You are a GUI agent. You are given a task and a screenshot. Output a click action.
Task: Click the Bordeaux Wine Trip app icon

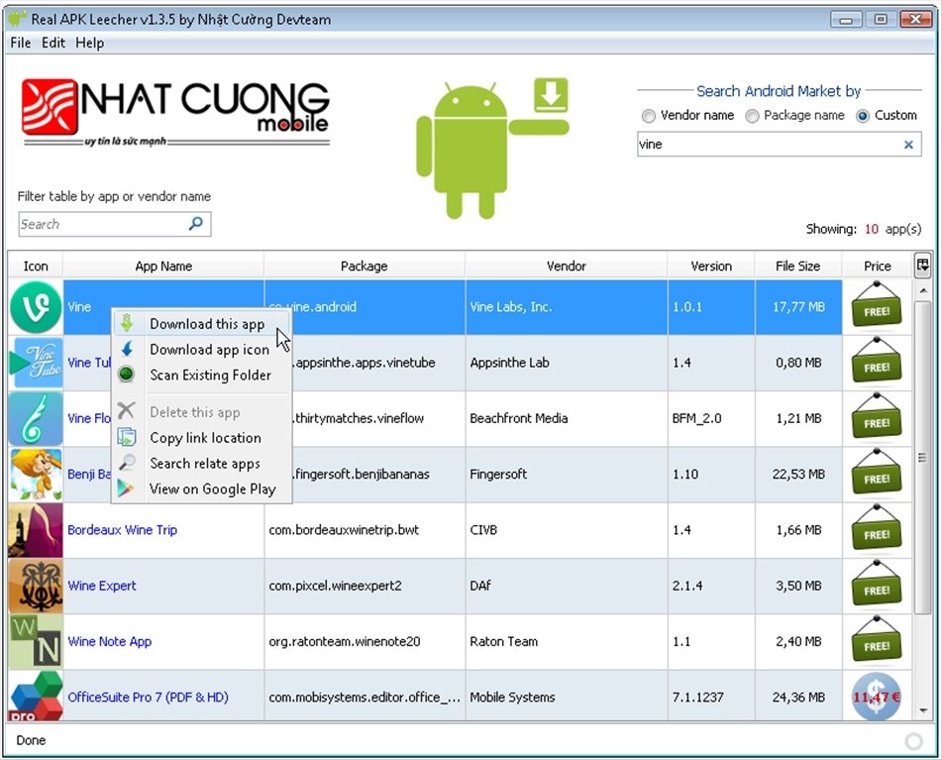[x=36, y=530]
